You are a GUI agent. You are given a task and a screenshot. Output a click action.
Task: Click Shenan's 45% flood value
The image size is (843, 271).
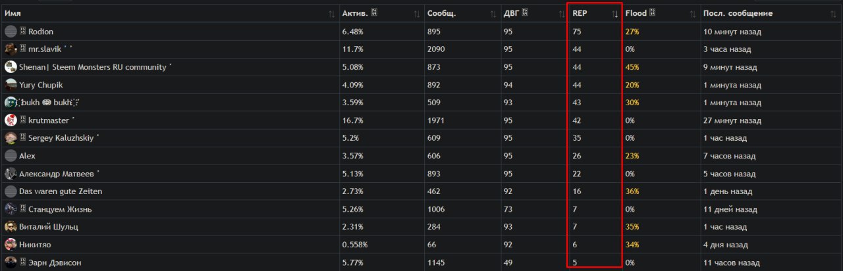632,67
